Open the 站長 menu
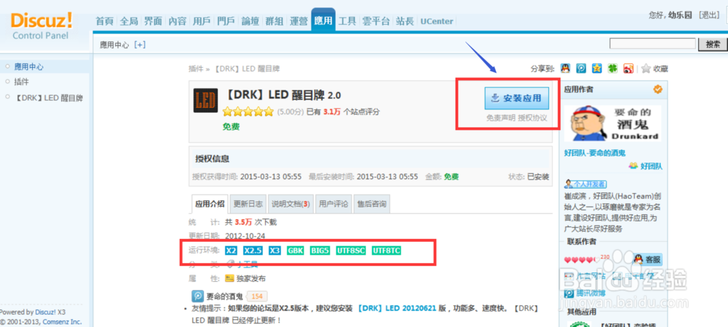The height and width of the screenshot is (327, 728). tap(405, 21)
